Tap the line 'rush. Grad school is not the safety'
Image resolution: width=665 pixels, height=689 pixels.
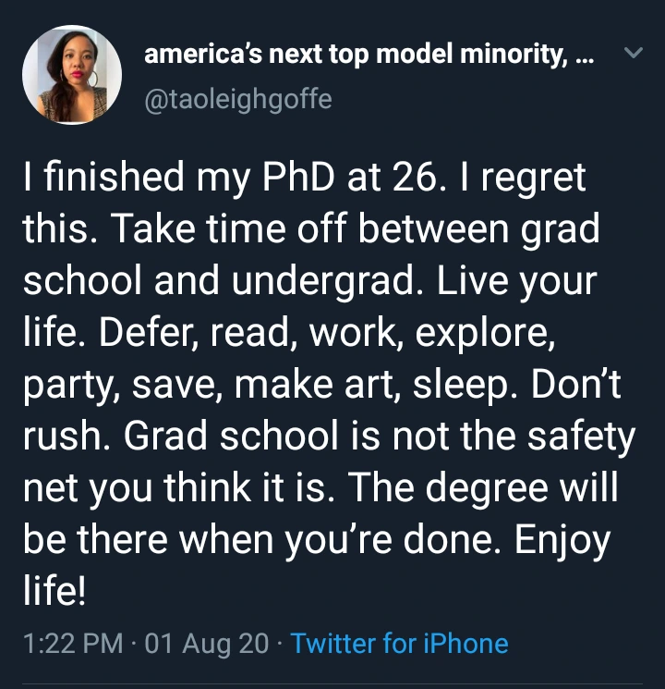tap(329, 437)
